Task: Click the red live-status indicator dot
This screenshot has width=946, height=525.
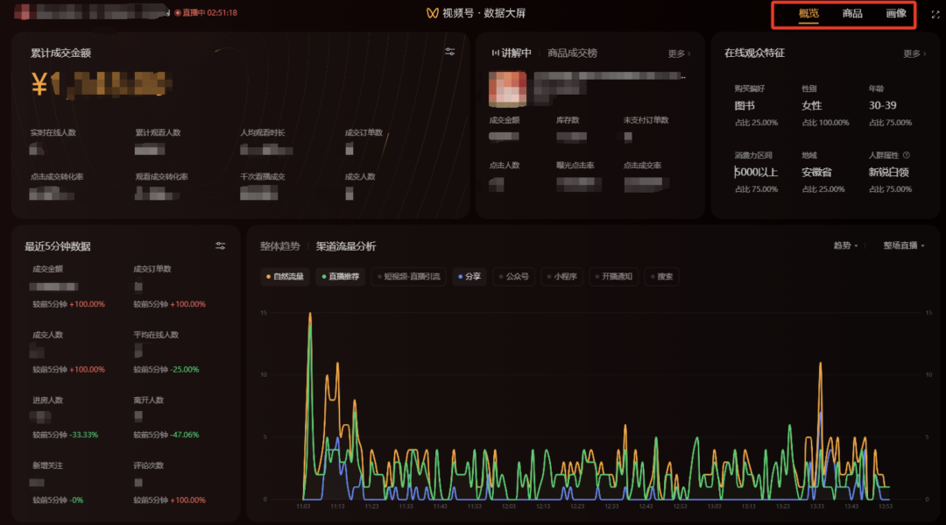Action: point(177,12)
